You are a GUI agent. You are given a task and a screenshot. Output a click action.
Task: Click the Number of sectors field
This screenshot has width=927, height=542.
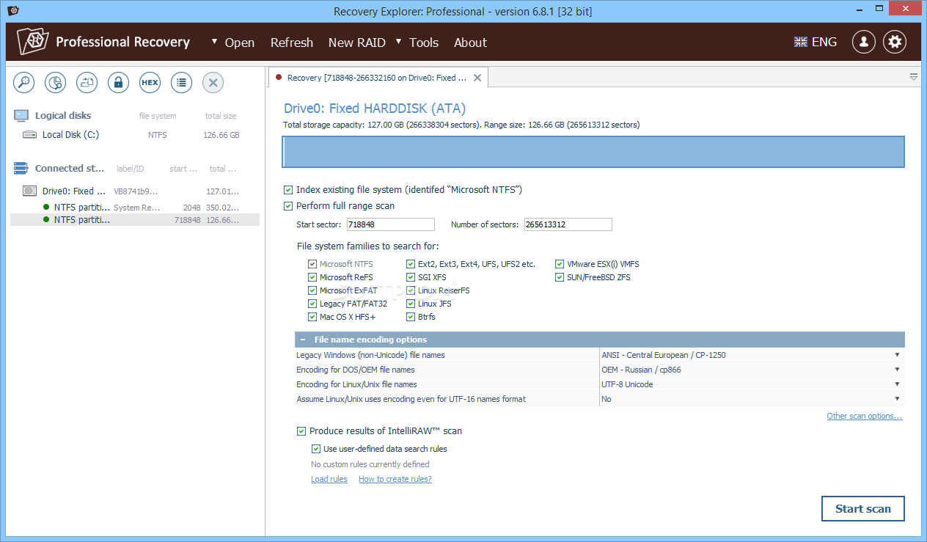coord(568,224)
